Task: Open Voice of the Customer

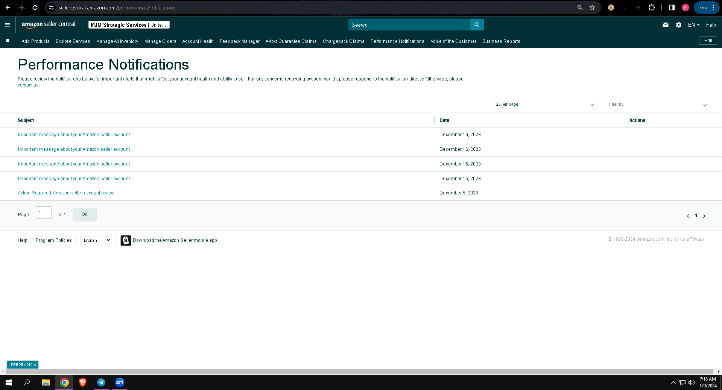Action: click(x=453, y=41)
